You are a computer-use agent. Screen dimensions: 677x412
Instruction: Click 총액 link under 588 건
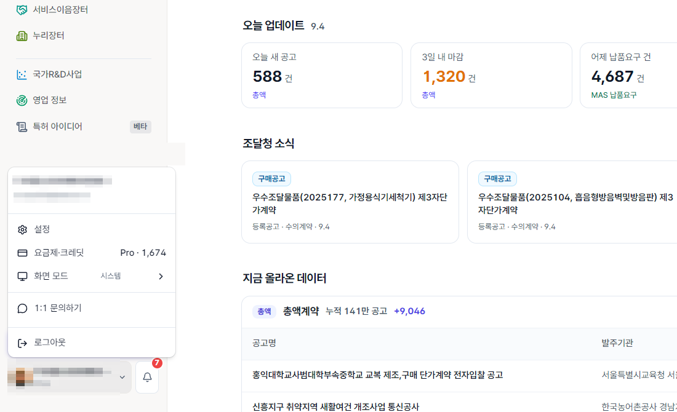(x=259, y=95)
